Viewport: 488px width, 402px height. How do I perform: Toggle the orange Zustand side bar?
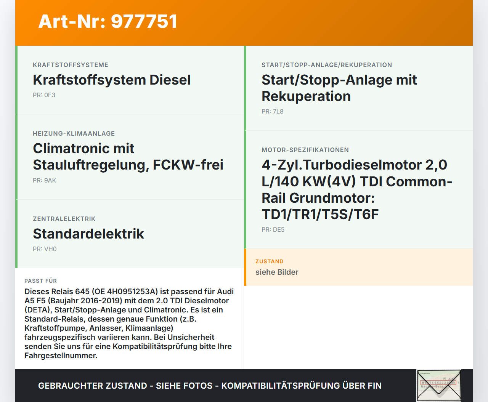tap(245, 267)
